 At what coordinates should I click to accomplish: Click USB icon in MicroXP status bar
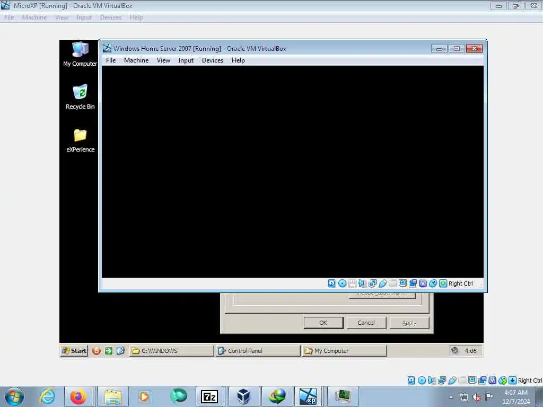coord(452,381)
